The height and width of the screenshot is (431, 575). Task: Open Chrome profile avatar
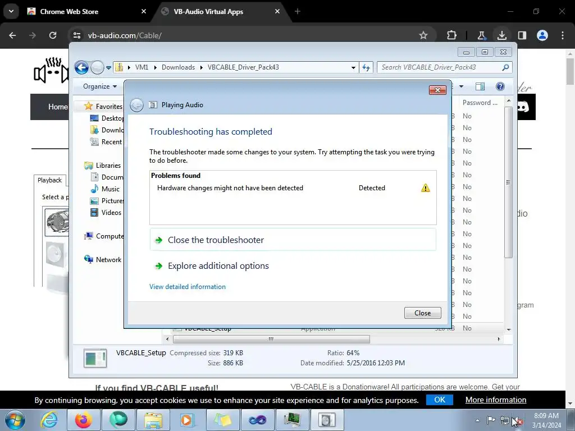(542, 35)
